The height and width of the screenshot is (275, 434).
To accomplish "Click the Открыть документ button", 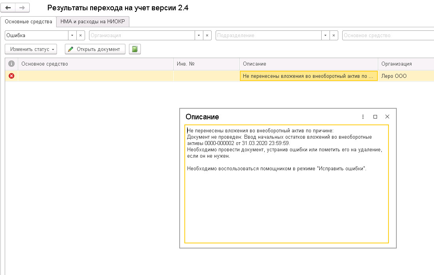I will pyautogui.click(x=95, y=49).
